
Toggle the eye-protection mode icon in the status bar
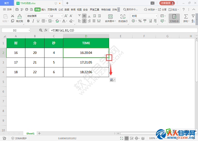coord(143,138)
